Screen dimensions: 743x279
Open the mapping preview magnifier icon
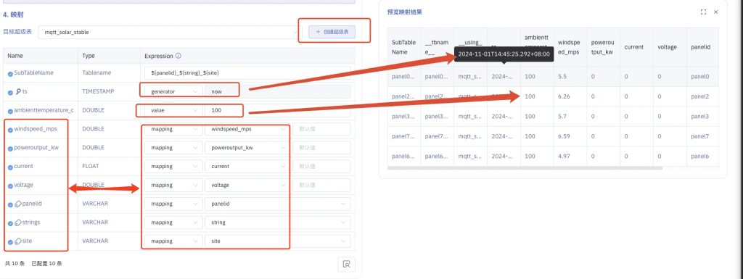[346, 265]
